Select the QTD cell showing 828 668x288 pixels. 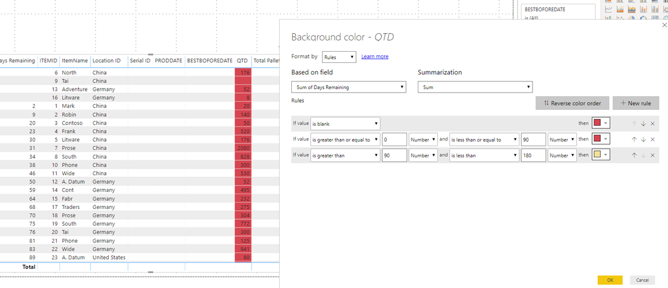click(x=243, y=157)
